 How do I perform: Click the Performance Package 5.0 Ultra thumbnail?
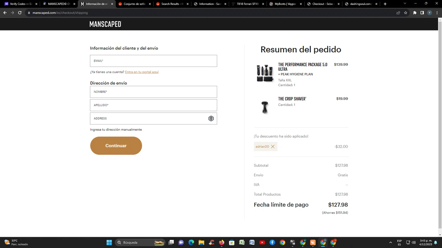265,73
